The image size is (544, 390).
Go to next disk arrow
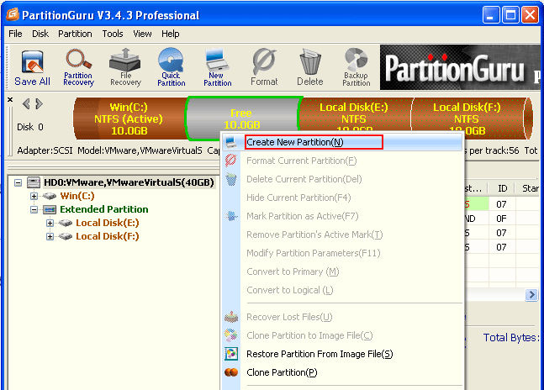pos(40,103)
